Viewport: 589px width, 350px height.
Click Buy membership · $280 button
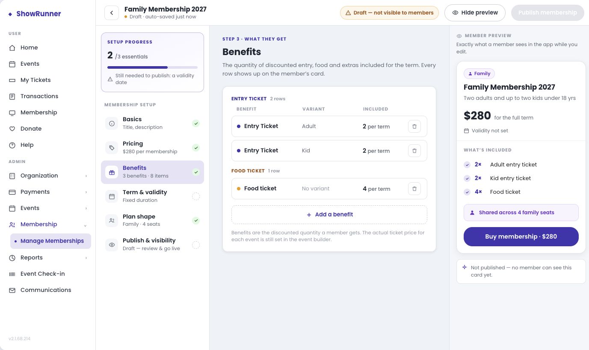(x=521, y=236)
